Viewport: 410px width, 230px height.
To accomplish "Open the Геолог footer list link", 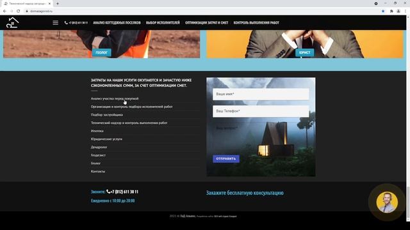I will (95, 164).
